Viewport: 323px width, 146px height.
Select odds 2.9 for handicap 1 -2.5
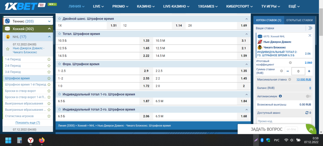(x=146, y=71)
